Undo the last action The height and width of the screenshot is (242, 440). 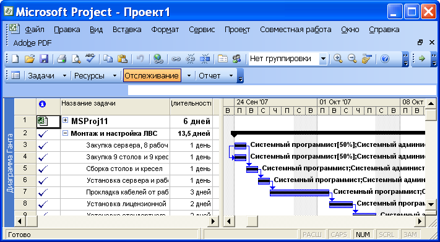click(x=140, y=59)
